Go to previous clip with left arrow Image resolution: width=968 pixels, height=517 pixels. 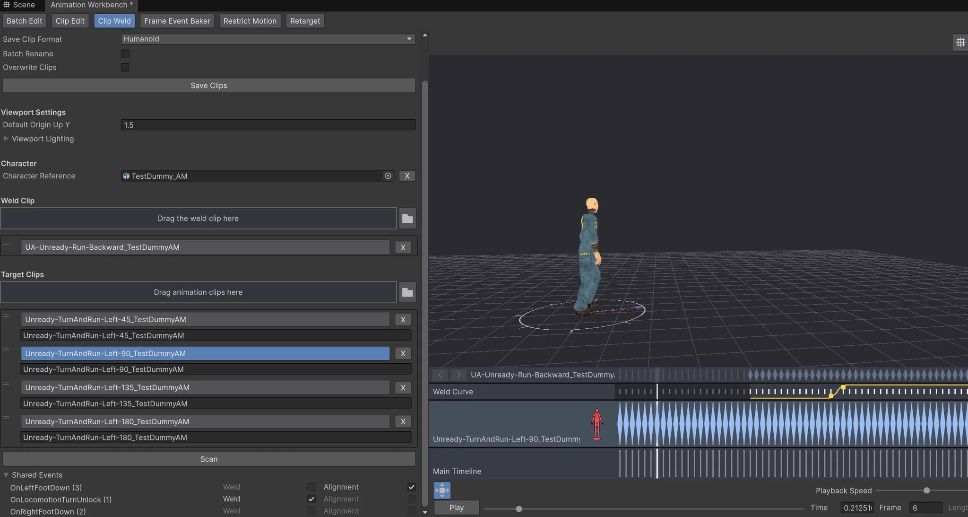click(x=440, y=375)
